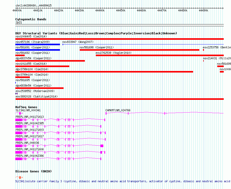Viewport: 231px width, 189px height.
Task: Open the CAMKMT|NM_024766 gene label
Action: [x=118, y=110]
